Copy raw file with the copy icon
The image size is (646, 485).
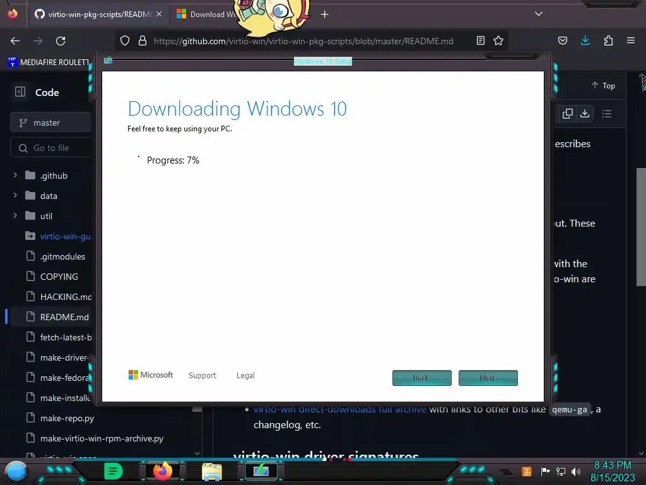pos(567,114)
